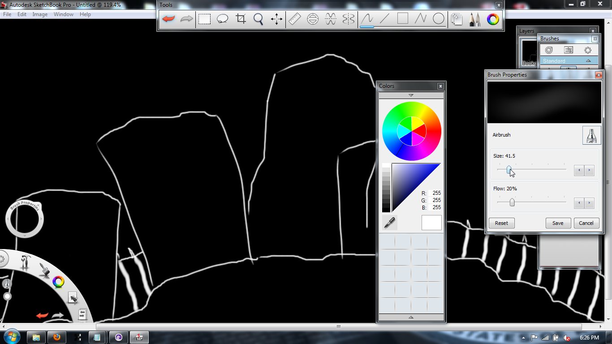Open the File menu
The width and height of the screenshot is (612, 344).
[x=7, y=14]
